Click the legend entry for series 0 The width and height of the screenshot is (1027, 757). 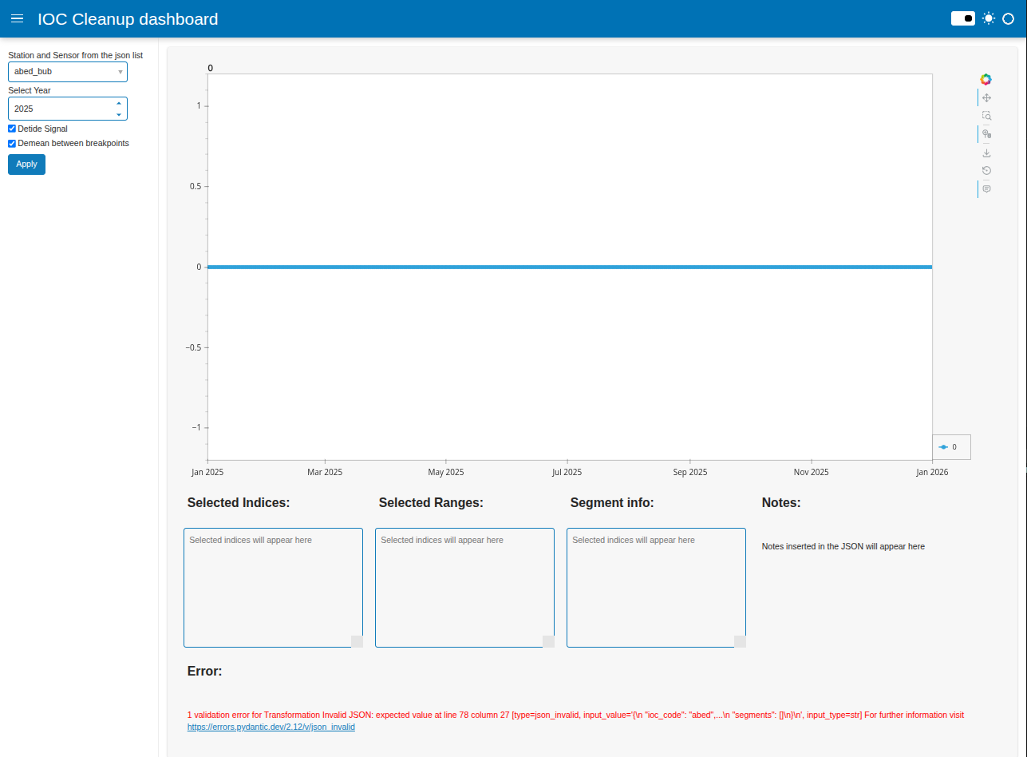(x=950, y=447)
